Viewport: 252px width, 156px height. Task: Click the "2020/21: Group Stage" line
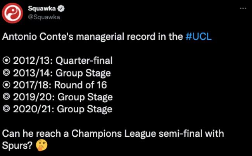click(63, 109)
